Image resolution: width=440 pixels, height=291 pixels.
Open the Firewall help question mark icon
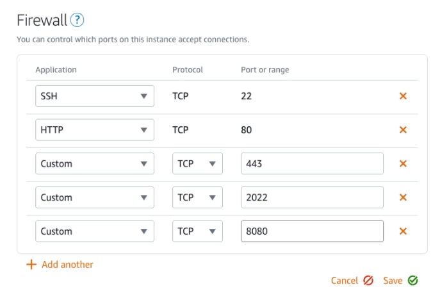(x=77, y=21)
